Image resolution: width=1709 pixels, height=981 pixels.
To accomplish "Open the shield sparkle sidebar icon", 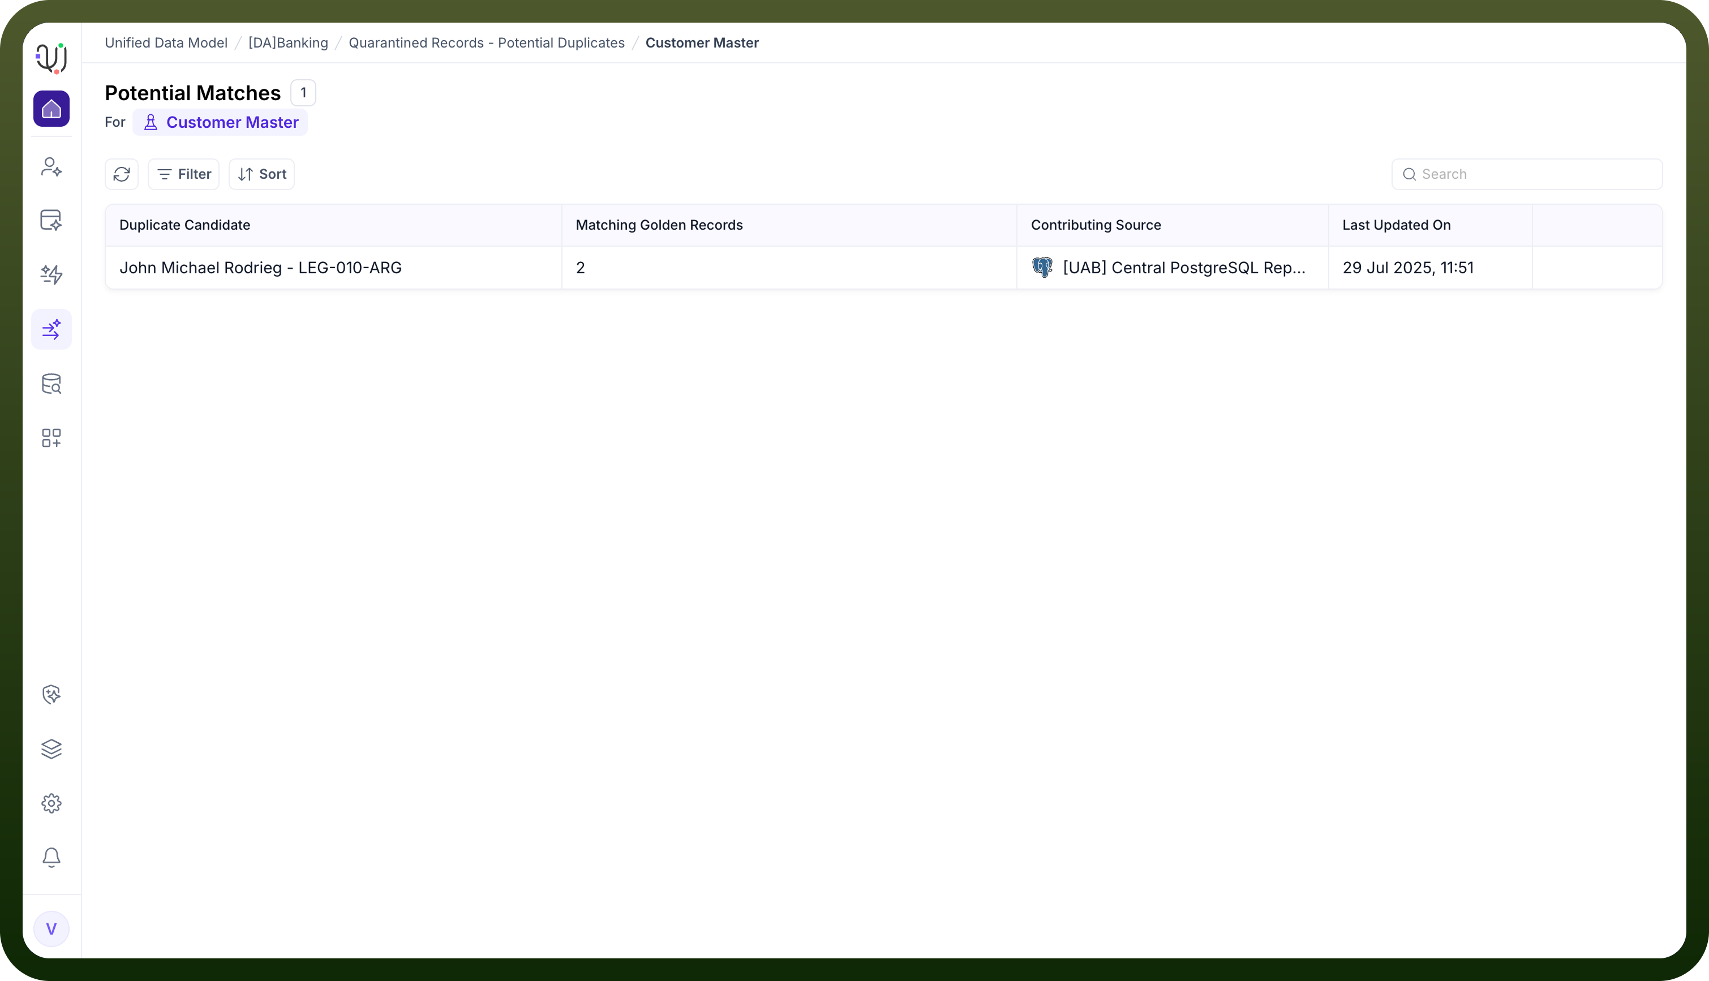I will pyautogui.click(x=51, y=695).
